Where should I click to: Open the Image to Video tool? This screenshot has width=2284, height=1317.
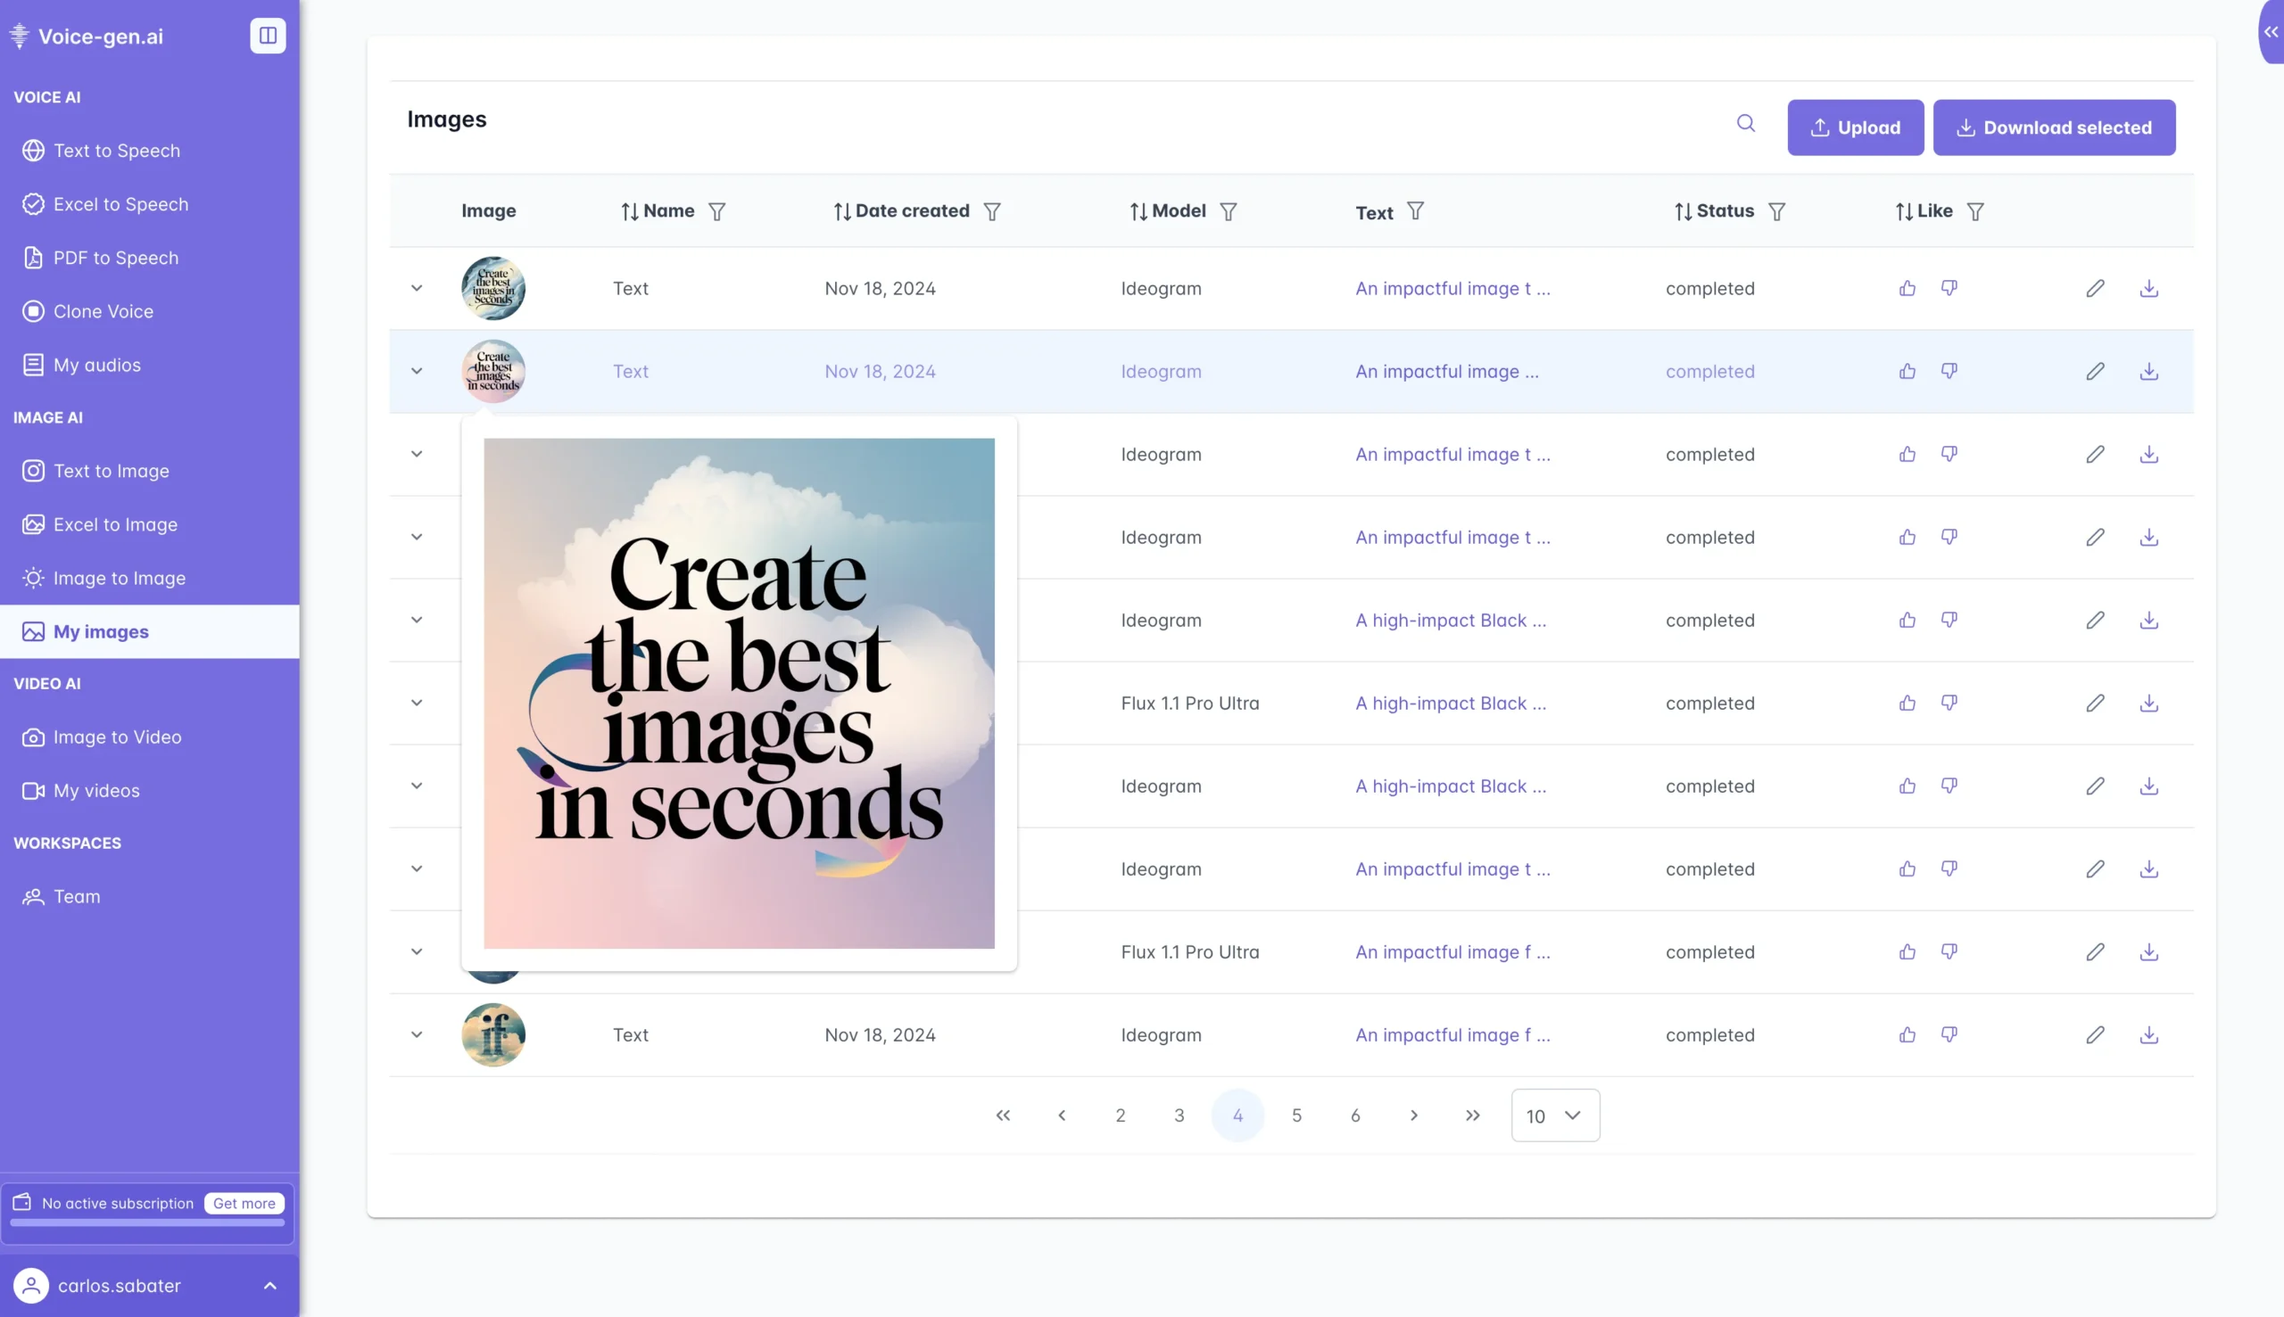(x=117, y=737)
